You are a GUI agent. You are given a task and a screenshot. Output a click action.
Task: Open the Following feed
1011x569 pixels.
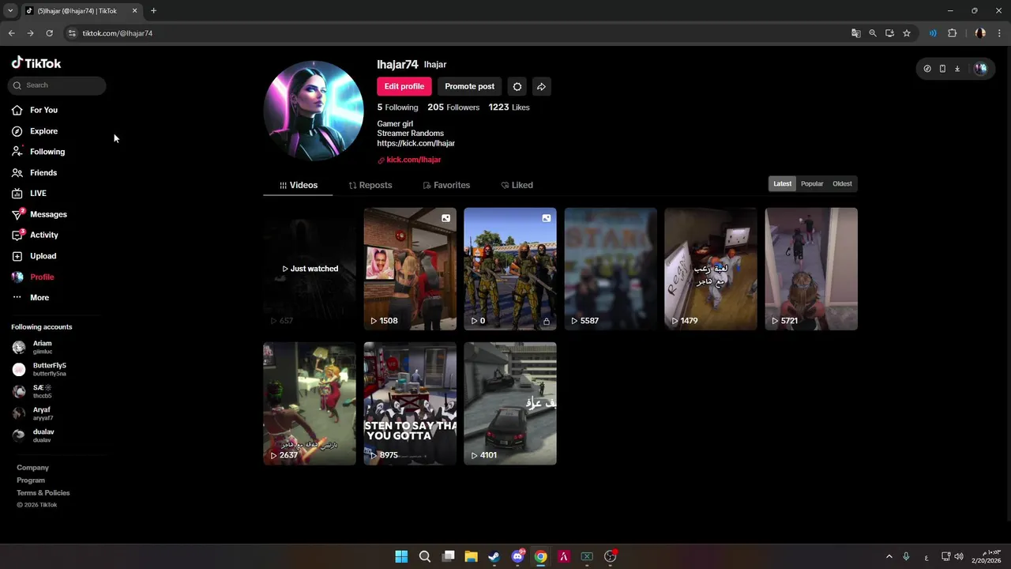[x=47, y=152]
